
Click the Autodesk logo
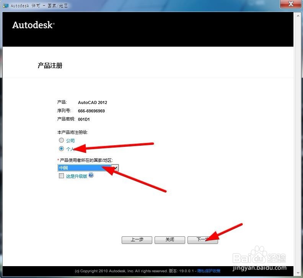pyautogui.click(x=33, y=25)
